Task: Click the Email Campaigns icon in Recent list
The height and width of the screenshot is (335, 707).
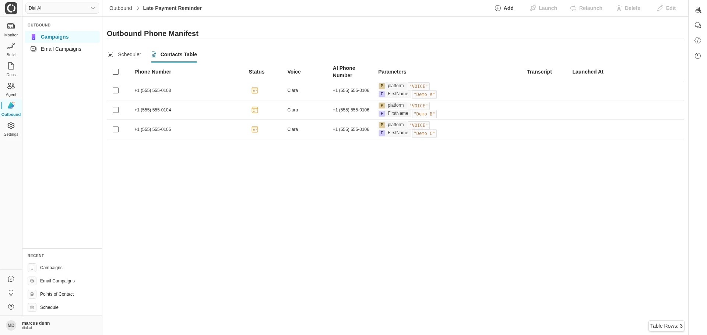Action: [x=32, y=281]
